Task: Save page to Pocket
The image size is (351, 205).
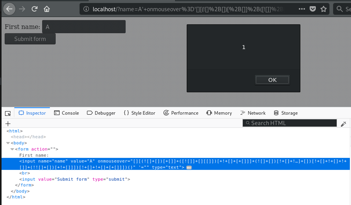Action: (313, 9)
